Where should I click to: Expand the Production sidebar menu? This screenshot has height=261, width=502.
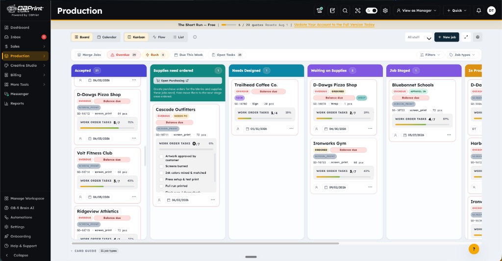25,56
